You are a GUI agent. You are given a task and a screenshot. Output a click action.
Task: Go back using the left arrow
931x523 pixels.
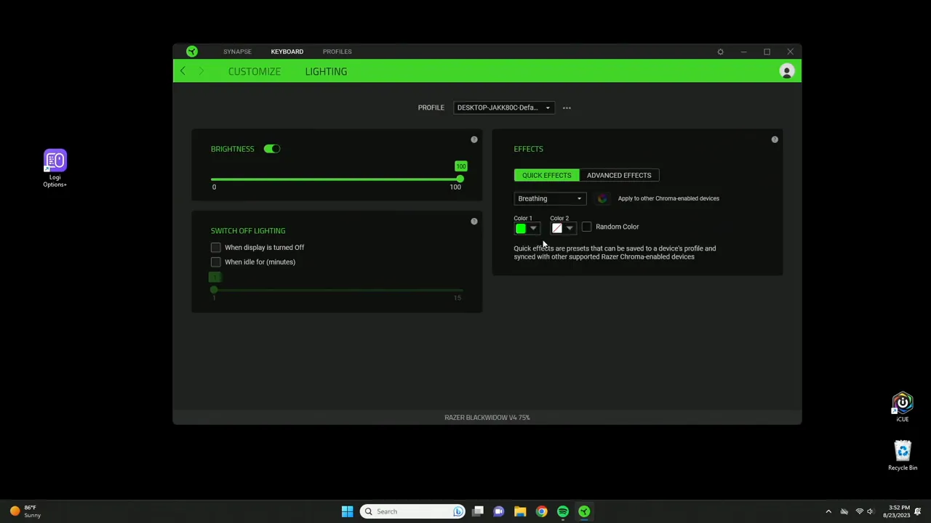(183, 71)
